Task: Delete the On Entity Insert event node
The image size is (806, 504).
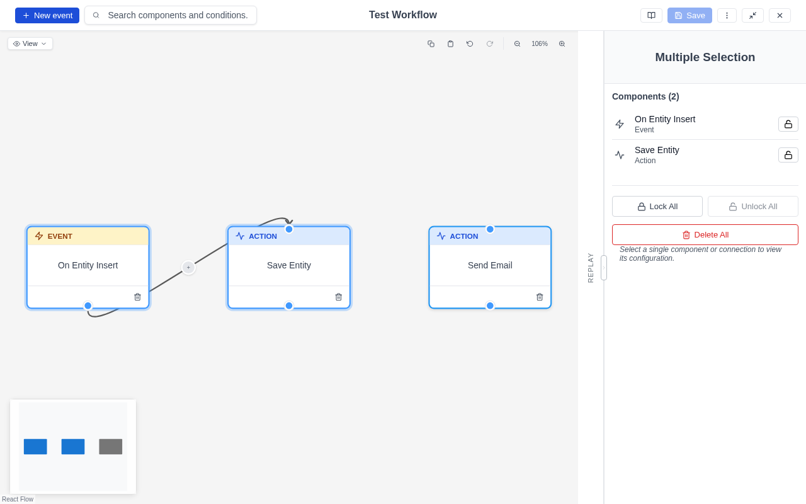Action: point(137,296)
